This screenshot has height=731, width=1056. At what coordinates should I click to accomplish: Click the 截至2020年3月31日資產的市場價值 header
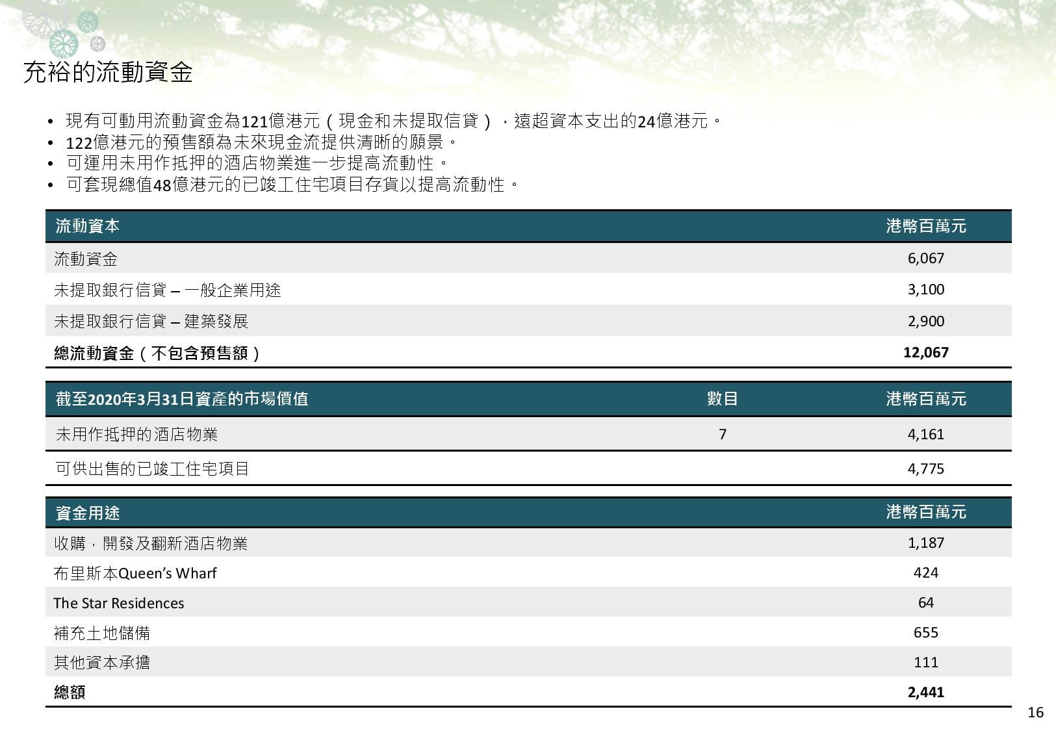(182, 399)
